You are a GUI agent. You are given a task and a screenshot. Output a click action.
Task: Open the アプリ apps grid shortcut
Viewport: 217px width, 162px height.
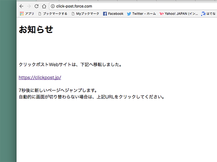point(27,14)
